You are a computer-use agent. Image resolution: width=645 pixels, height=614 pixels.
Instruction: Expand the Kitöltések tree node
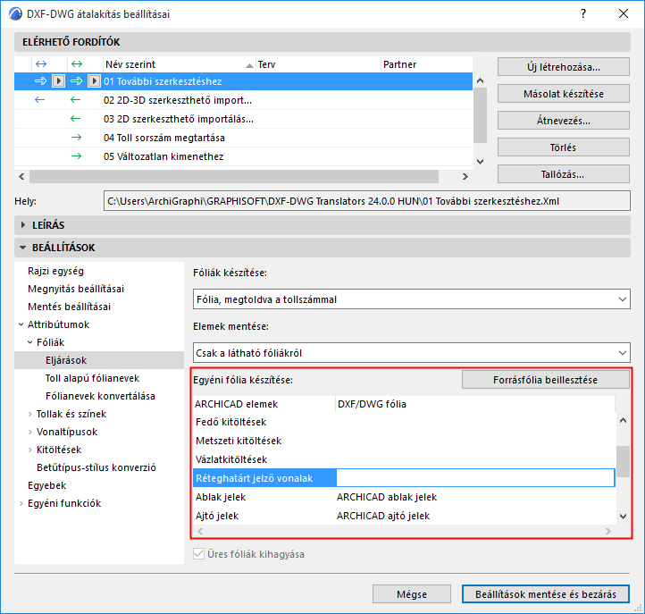[x=30, y=450]
